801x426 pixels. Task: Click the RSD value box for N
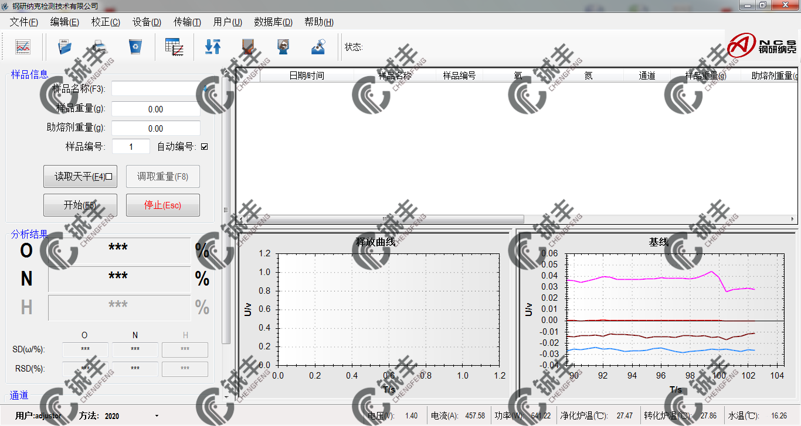click(135, 369)
